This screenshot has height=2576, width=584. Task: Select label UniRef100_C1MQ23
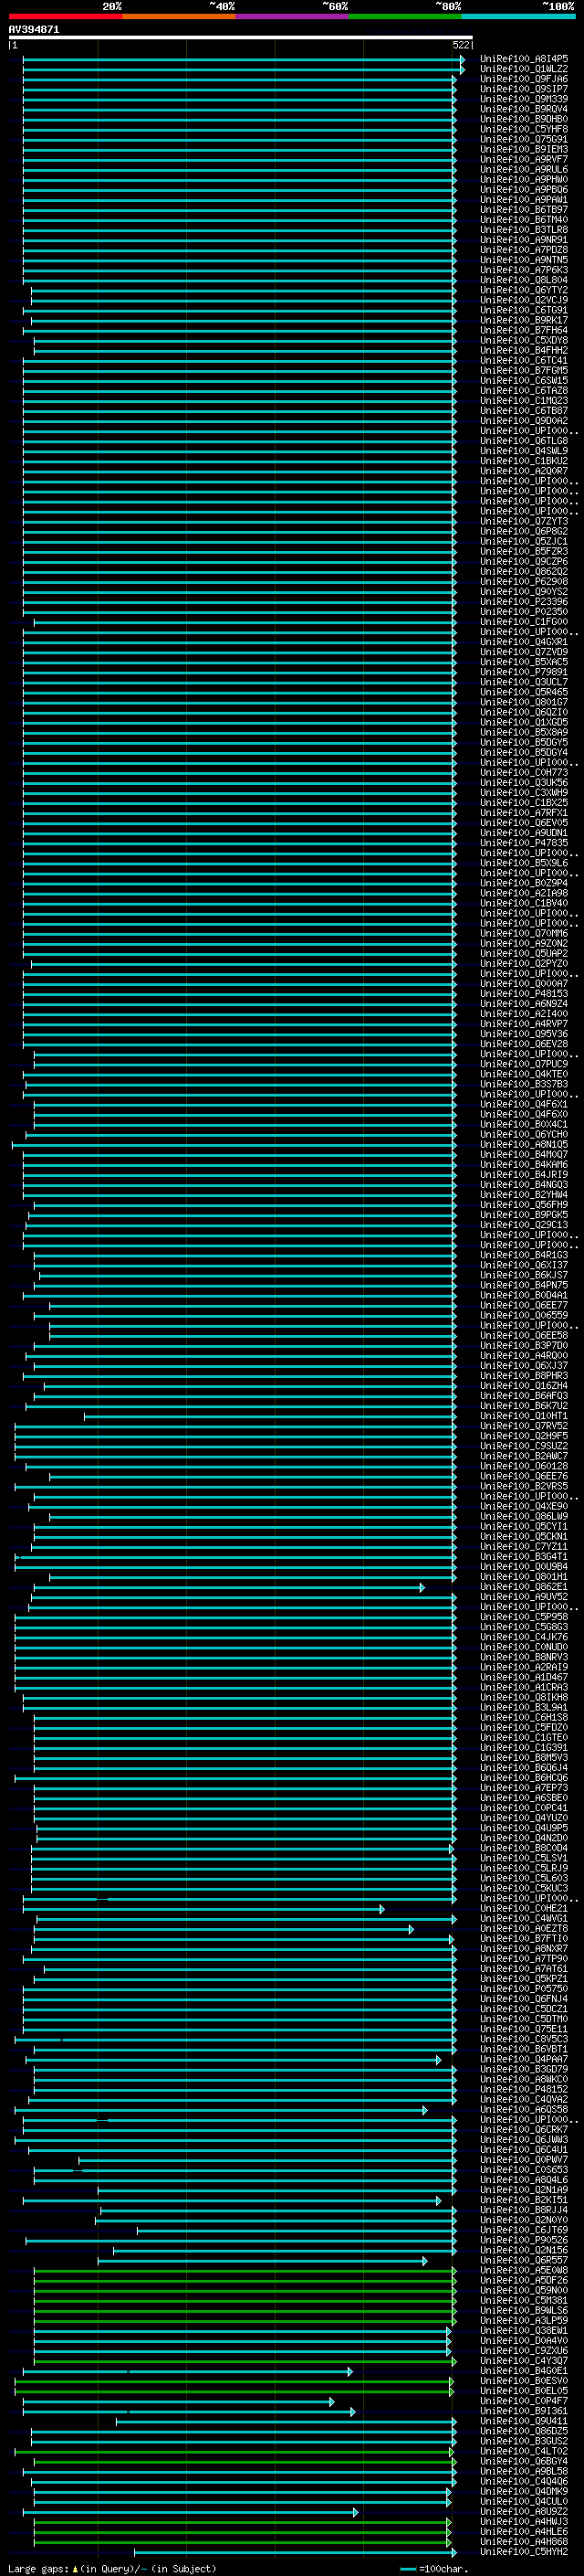524,401
